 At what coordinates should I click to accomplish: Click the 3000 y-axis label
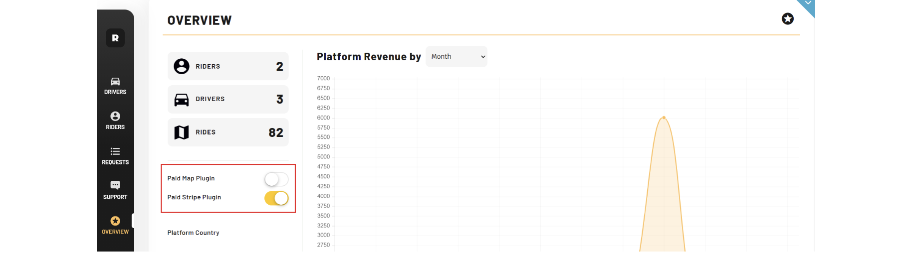(x=323, y=235)
